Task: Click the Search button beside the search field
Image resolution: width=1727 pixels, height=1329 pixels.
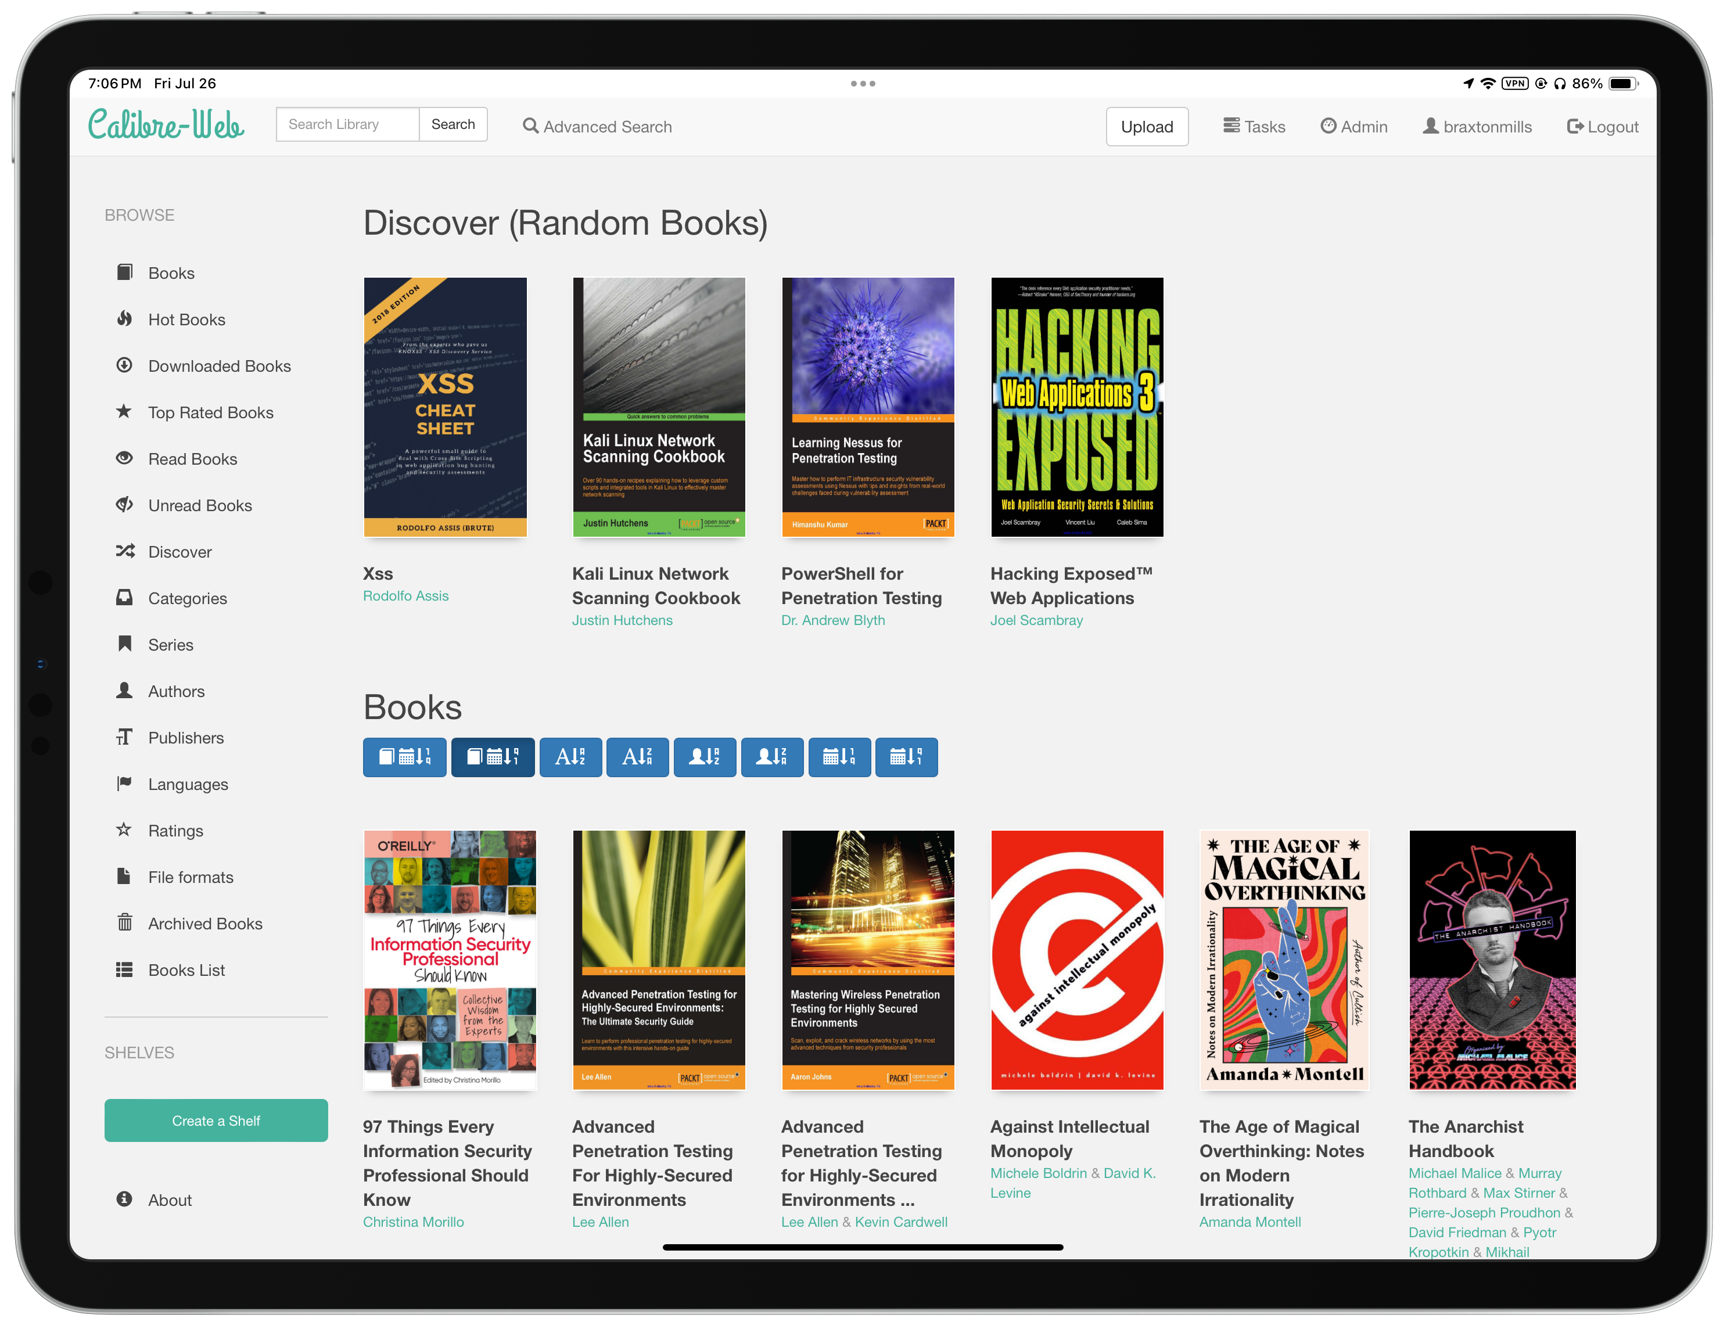Action: tap(453, 124)
